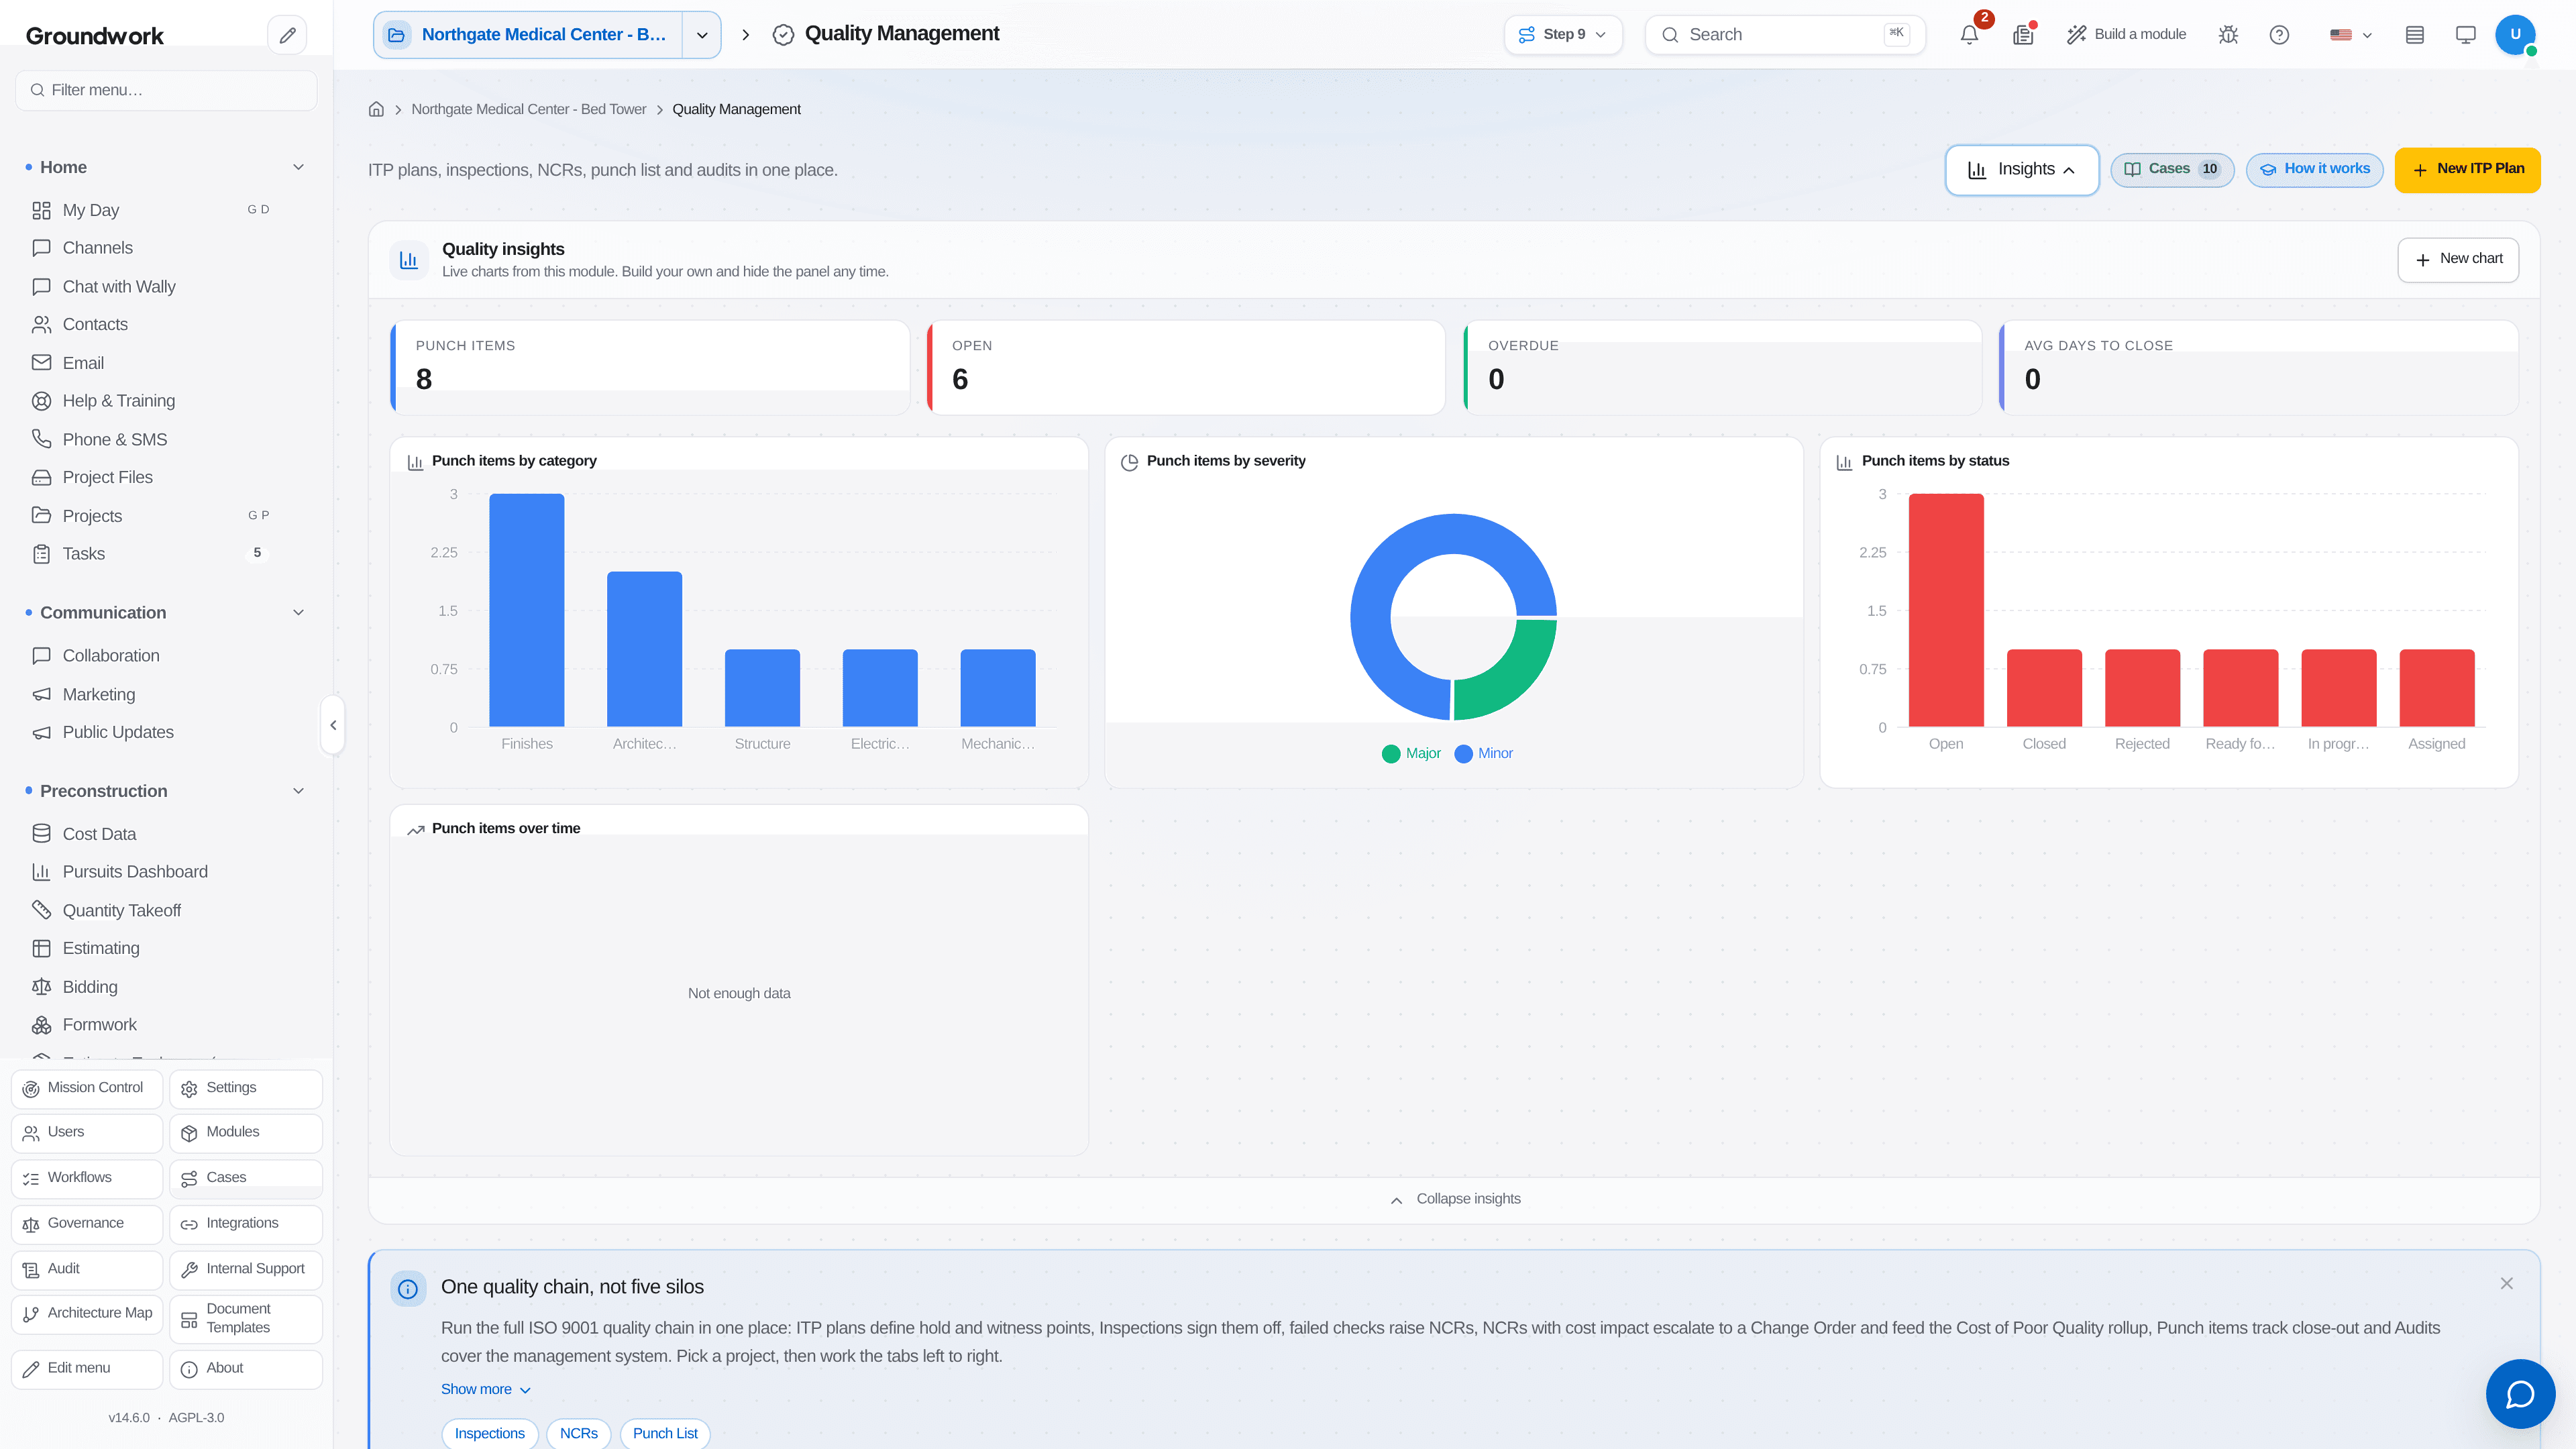Collapse the sidebar with the arrow handle
Screen dimensions: 2576x1449
(333, 725)
